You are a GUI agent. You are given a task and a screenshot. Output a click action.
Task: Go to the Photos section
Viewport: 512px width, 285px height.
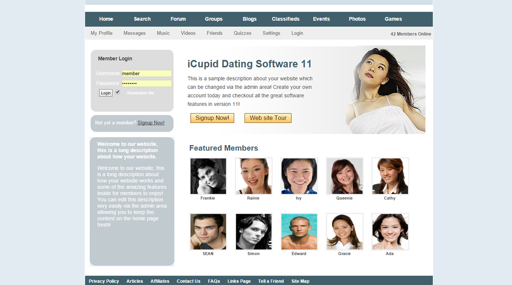[357, 19]
